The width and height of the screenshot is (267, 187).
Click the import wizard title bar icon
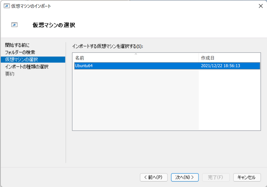tap(7, 6)
